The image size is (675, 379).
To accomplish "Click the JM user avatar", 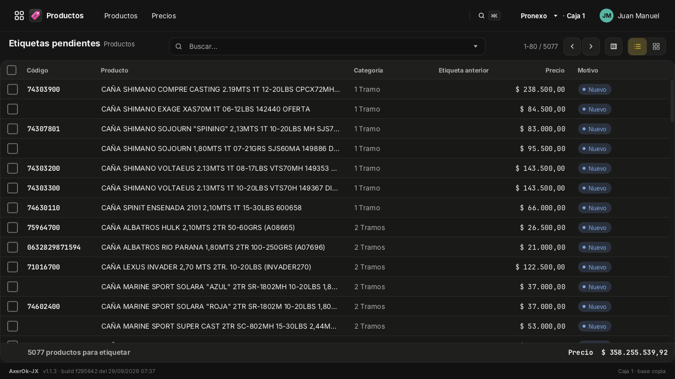I will tap(606, 16).
